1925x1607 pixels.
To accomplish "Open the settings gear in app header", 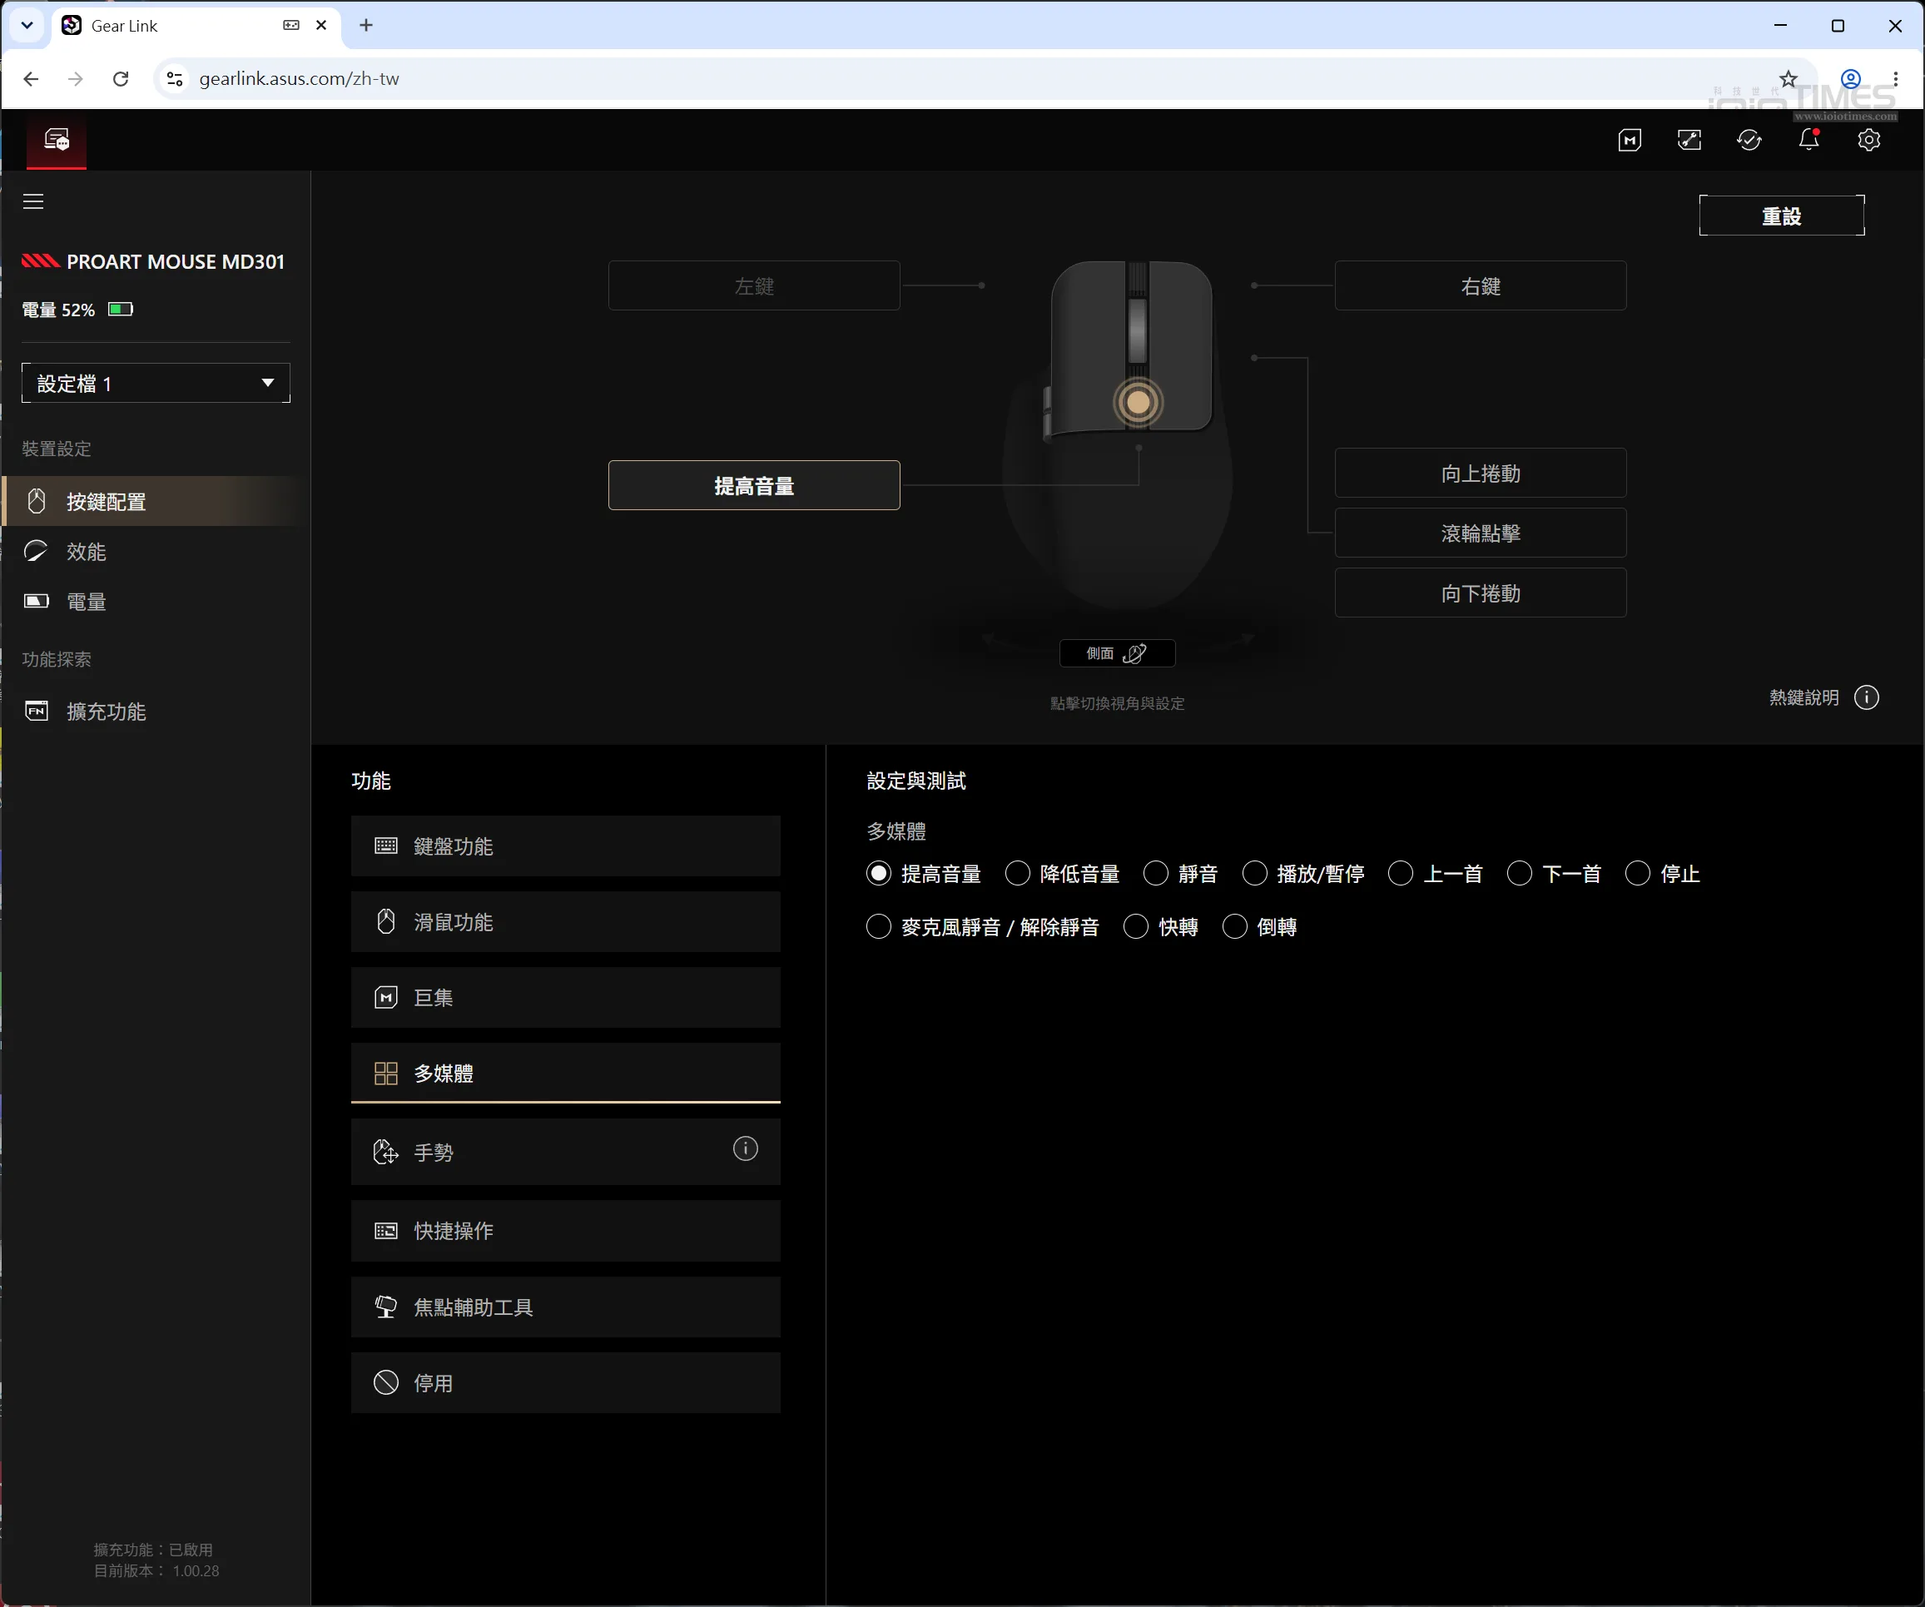I will pos(1869,141).
